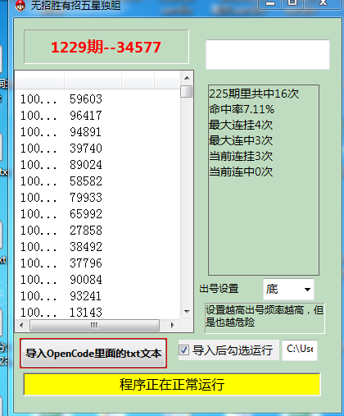This screenshot has width=344, height=416.
Task: Click the 导入OpenCode里面的txt文本 button
Action: 93,353
